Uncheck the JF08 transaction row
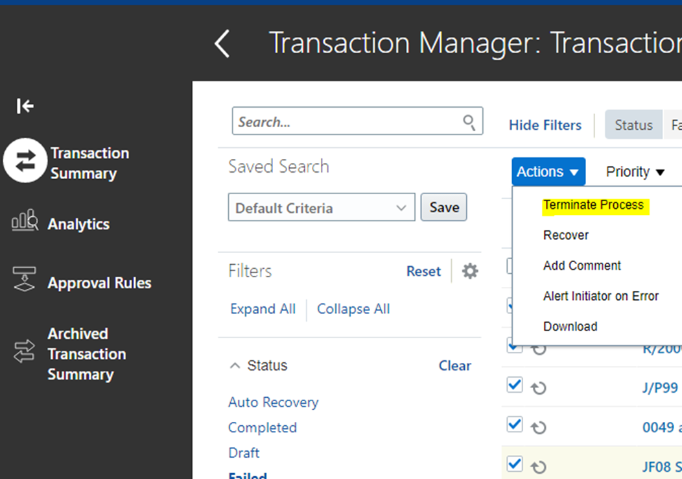The height and width of the screenshot is (479, 682). pos(514,463)
